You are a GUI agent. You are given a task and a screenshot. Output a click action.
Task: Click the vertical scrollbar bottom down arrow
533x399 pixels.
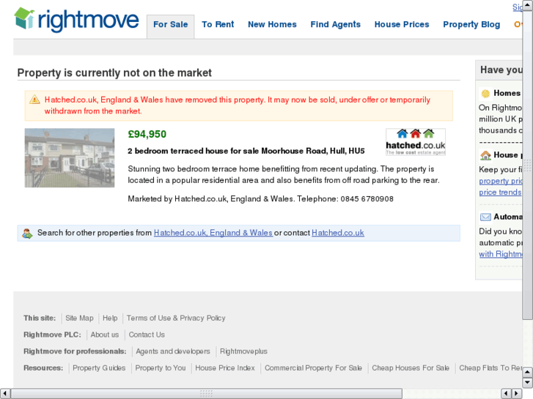tap(528, 382)
